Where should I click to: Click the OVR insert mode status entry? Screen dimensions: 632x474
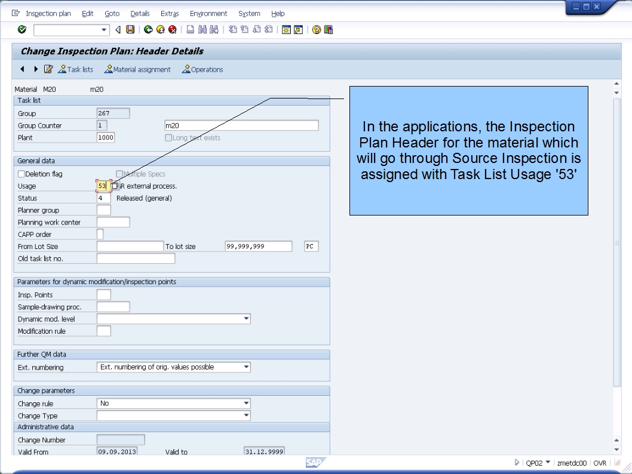coord(600,463)
